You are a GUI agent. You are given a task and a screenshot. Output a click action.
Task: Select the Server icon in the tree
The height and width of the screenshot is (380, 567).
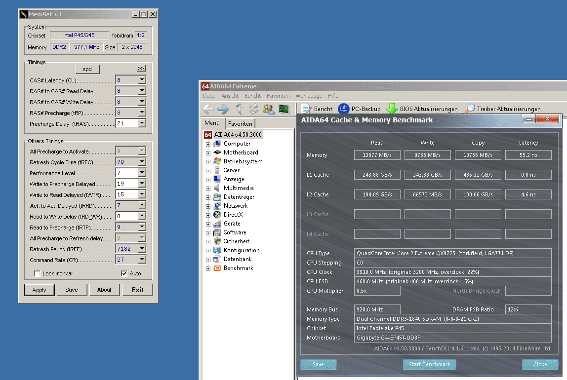[x=217, y=170]
